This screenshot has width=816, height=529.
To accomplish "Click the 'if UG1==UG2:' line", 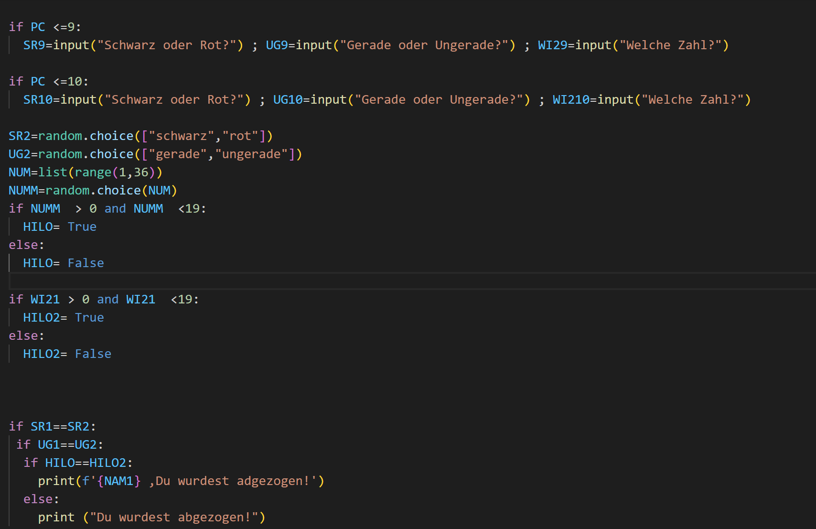I will pyautogui.click(x=60, y=445).
